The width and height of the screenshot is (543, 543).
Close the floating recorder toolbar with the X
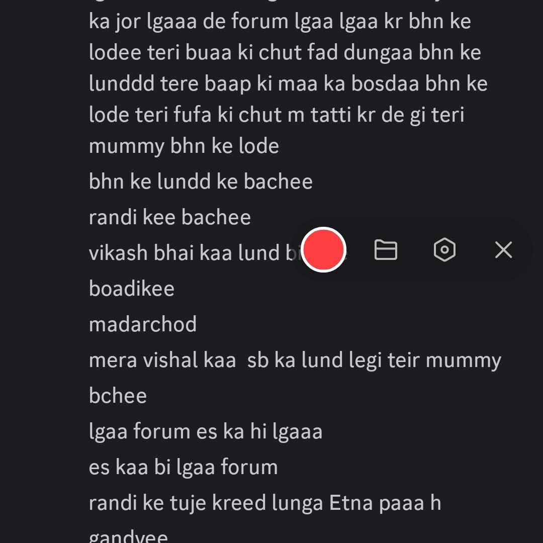503,250
